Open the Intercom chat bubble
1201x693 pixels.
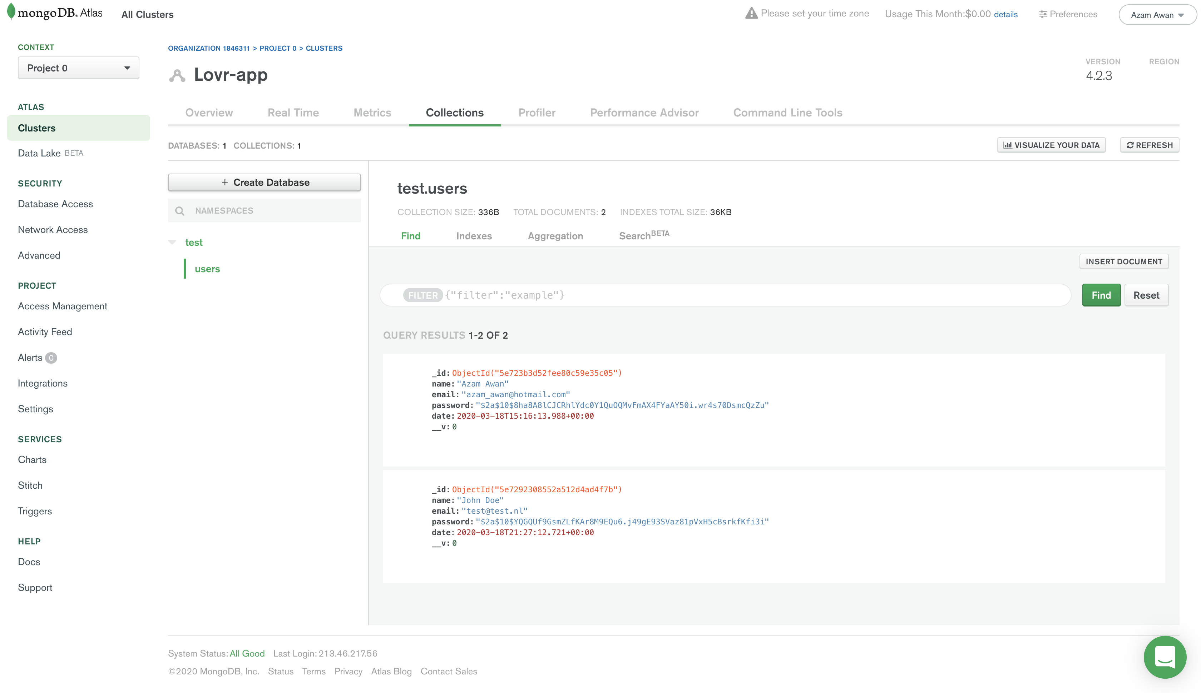pos(1164,657)
